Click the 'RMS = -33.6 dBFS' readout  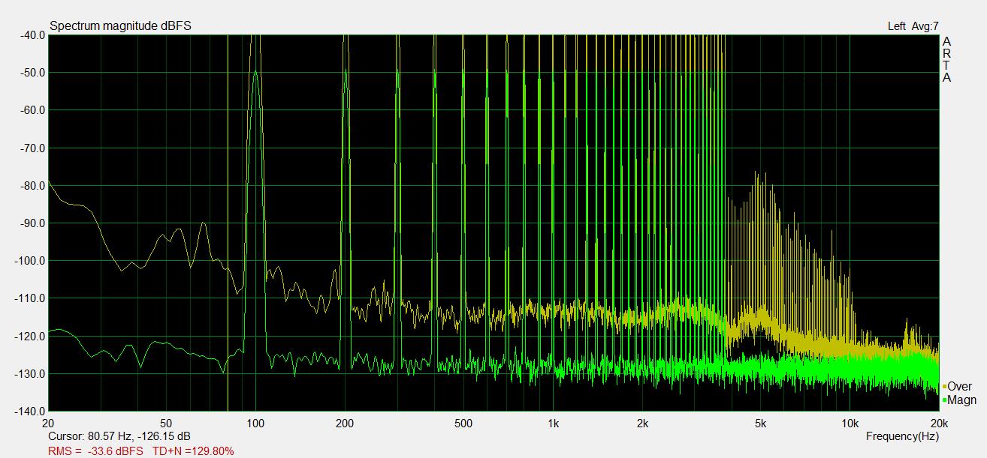(95, 451)
